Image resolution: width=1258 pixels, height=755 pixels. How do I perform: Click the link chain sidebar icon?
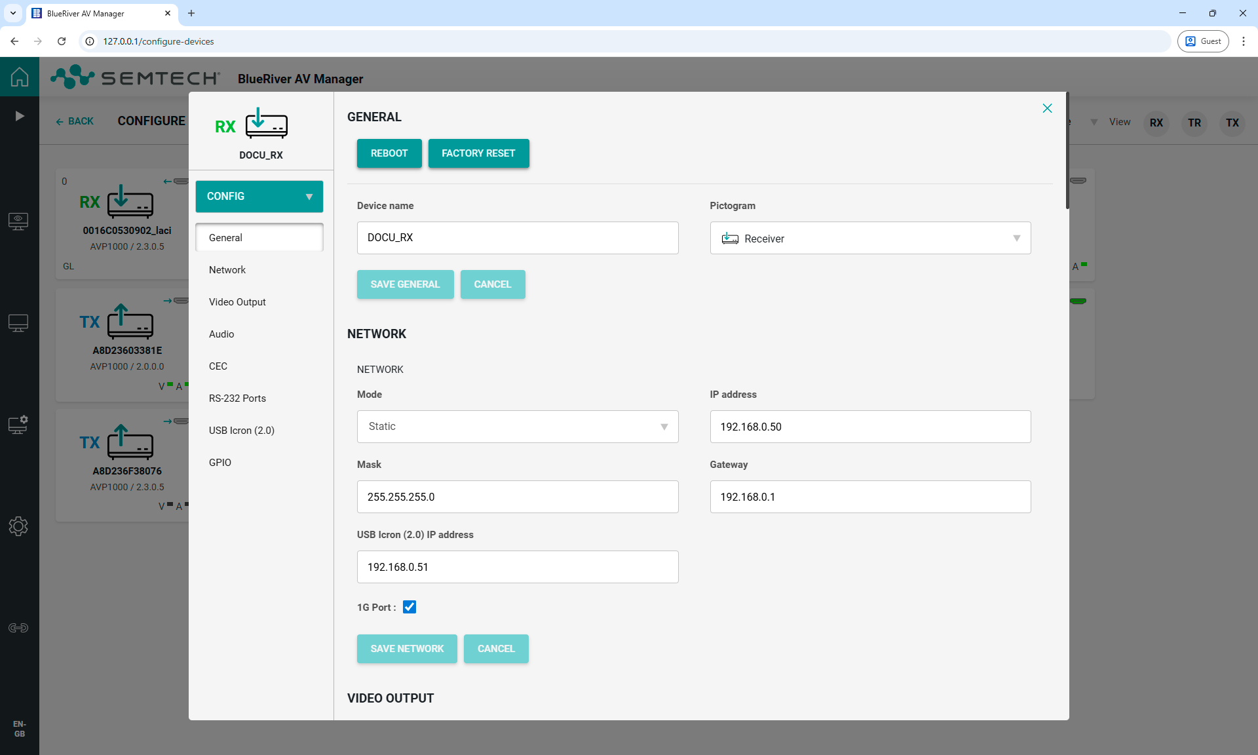pos(18,628)
